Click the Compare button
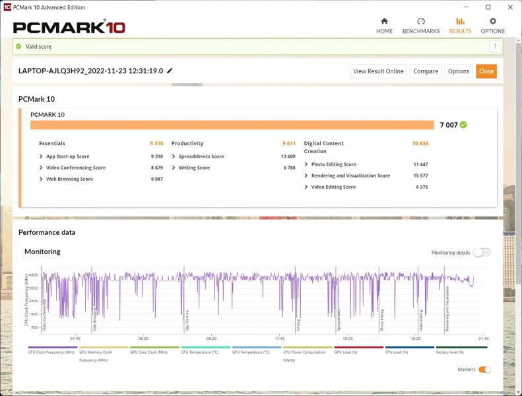Screen dimensions: 522x396 click(x=426, y=71)
